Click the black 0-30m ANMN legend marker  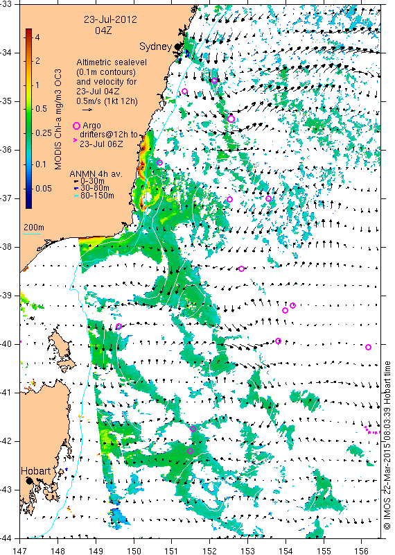pyautogui.click(x=76, y=181)
